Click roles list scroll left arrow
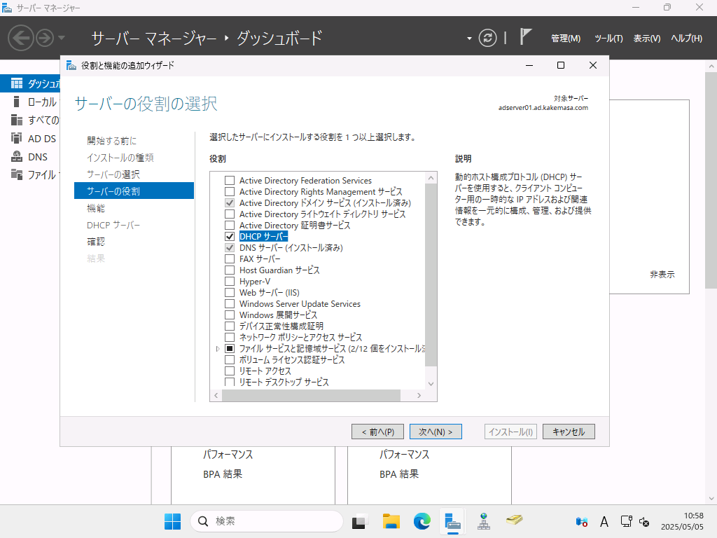 (x=216, y=395)
